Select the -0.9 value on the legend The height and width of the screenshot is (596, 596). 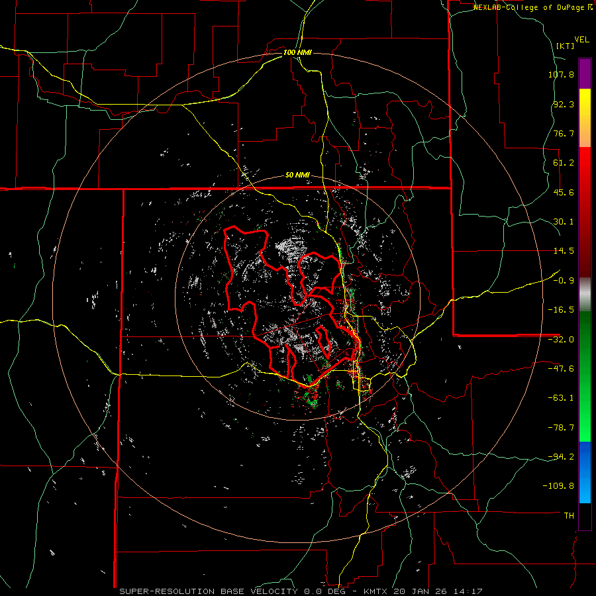click(564, 280)
